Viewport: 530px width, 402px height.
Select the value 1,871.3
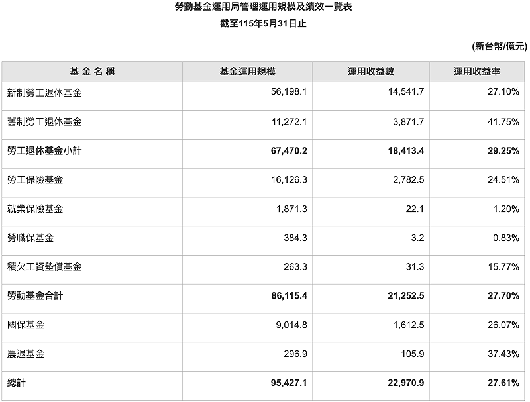coord(291,209)
